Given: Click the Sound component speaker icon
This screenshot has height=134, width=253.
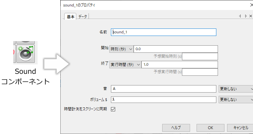Looking at the screenshot, I should click(x=26, y=54).
